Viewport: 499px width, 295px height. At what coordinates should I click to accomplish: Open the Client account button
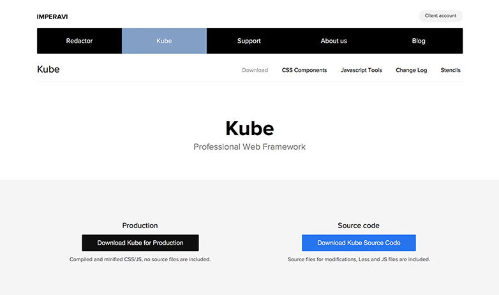point(440,16)
